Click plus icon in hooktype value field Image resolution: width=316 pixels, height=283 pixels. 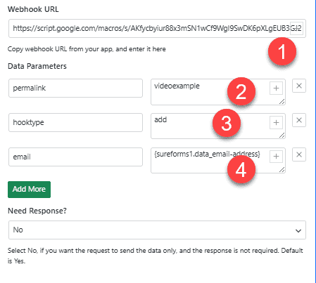tap(276, 122)
